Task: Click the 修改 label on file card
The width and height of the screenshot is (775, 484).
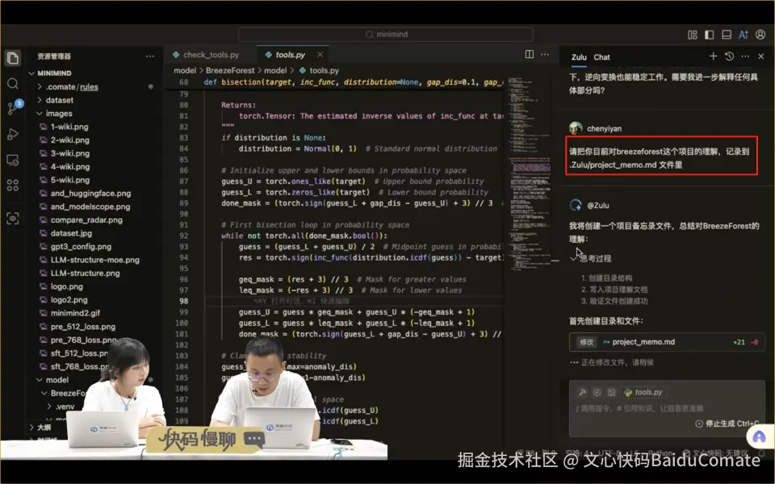Action: point(586,342)
